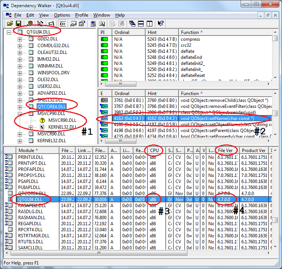Image resolution: width=282 pixels, height=269 pixels.
Task: Click the Tile Horizontally toolbar icon
Action: pyautogui.click(x=141, y=24)
